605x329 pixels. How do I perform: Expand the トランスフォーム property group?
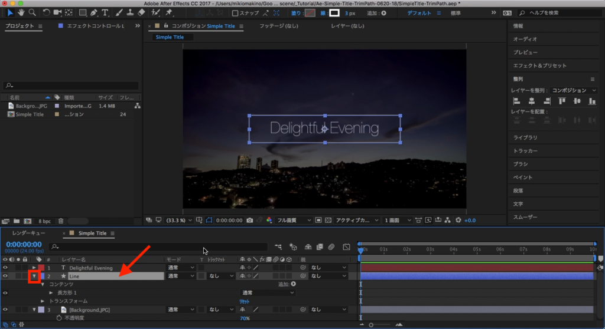[x=43, y=301]
